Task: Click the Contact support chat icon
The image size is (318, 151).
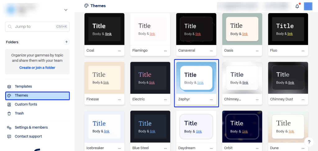Action: coord(9,136)
